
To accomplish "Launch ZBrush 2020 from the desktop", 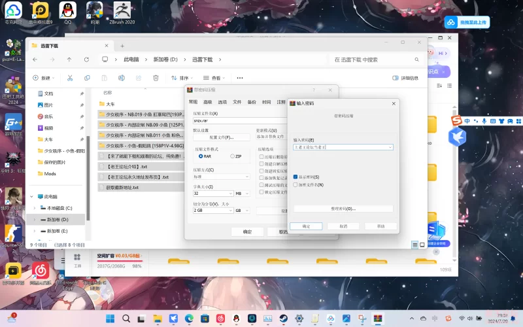I will [x=122, y=12].
